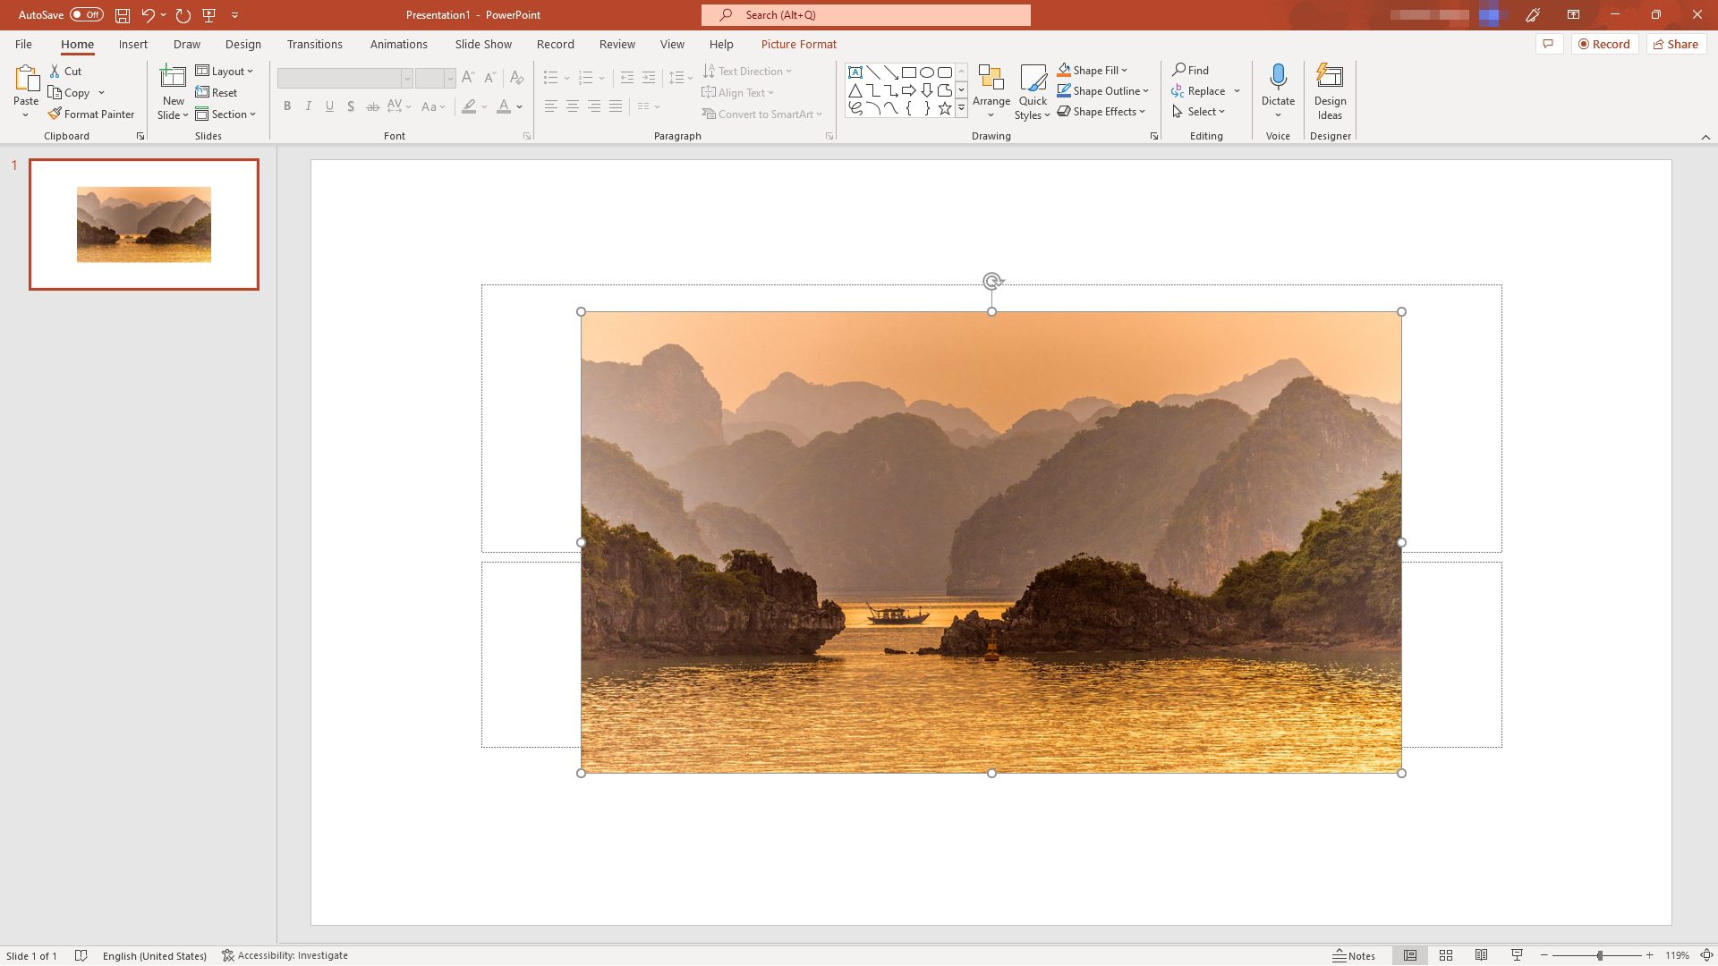Click the Picture Format tab
This screenshot has height=966, width=1718.
pos(799,44)
